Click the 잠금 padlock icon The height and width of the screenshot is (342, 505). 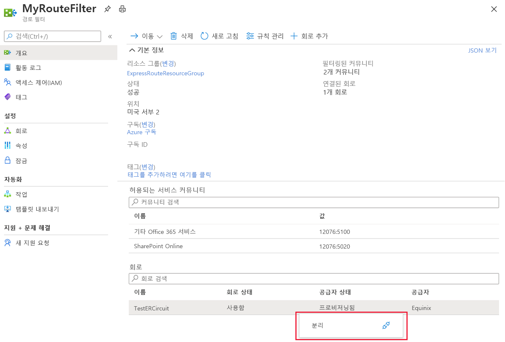[8, 160]
